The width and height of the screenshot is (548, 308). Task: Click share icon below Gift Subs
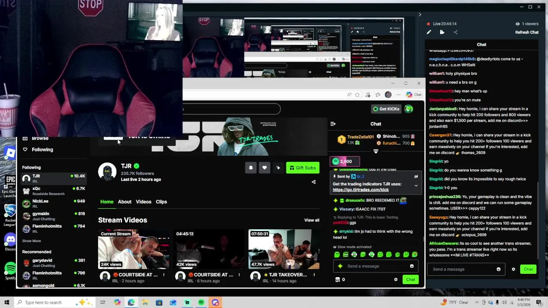313,182
